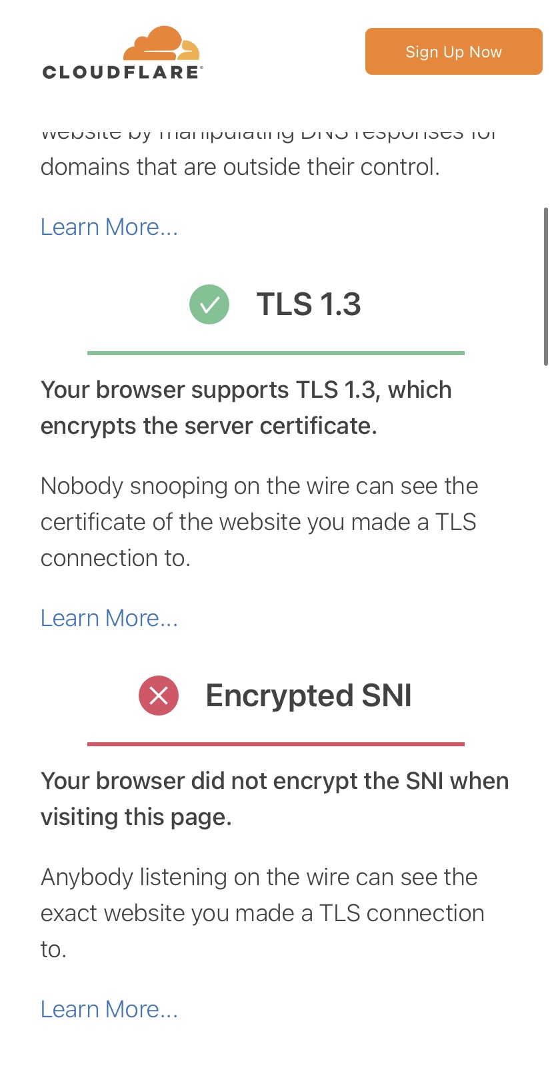
Task: Click paragraph starting Anybody listening on the wire
Action: pyautogui.click(x=263, y=913)
